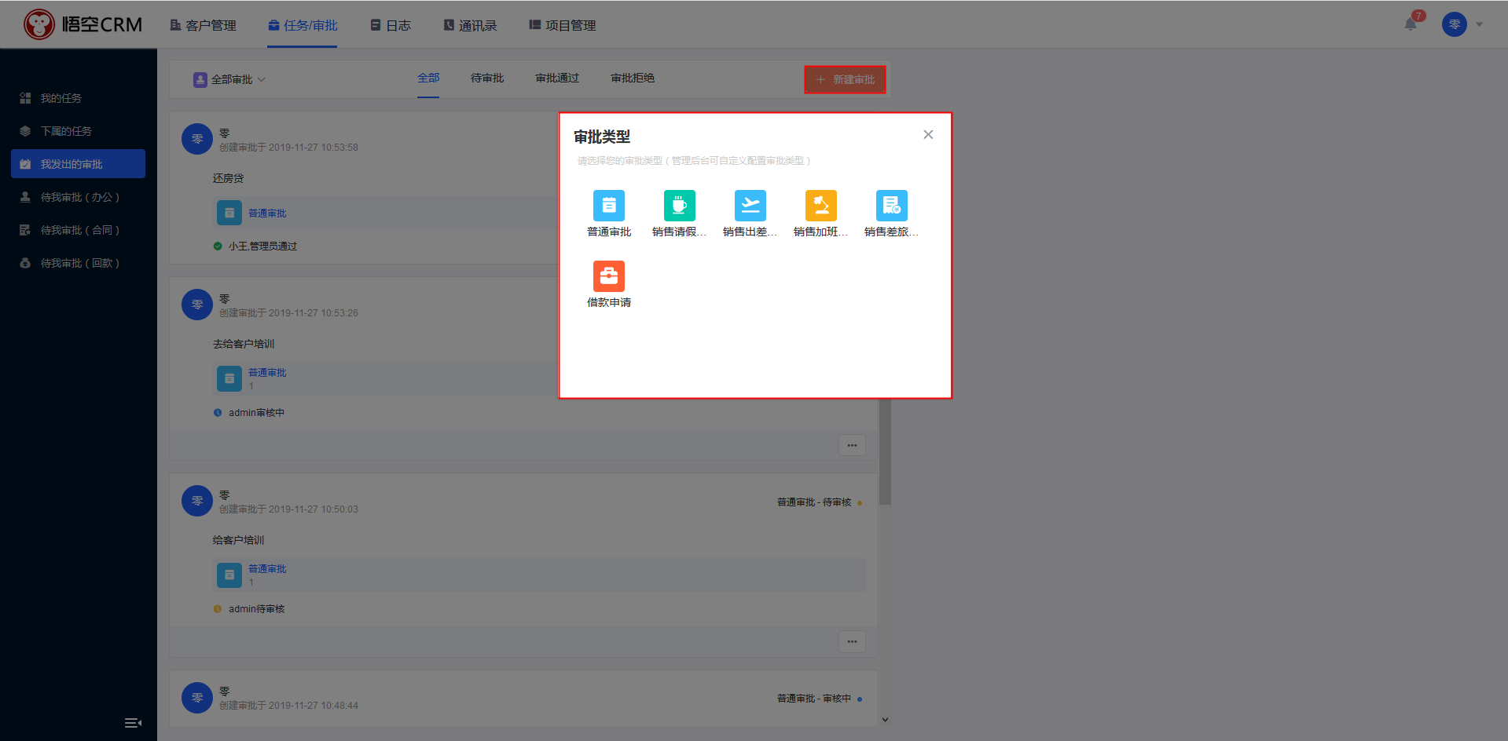Open 待我审批（合同）in the sidebar
Image resolution: width=1508 pixels, height=741 pixels.
click(x=79, y=230)
